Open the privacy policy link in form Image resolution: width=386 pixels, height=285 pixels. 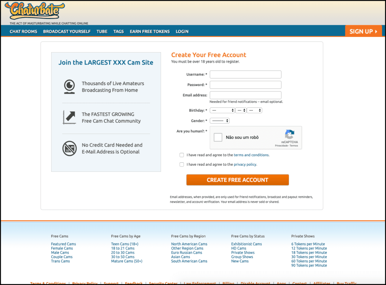tap(245, 165)
